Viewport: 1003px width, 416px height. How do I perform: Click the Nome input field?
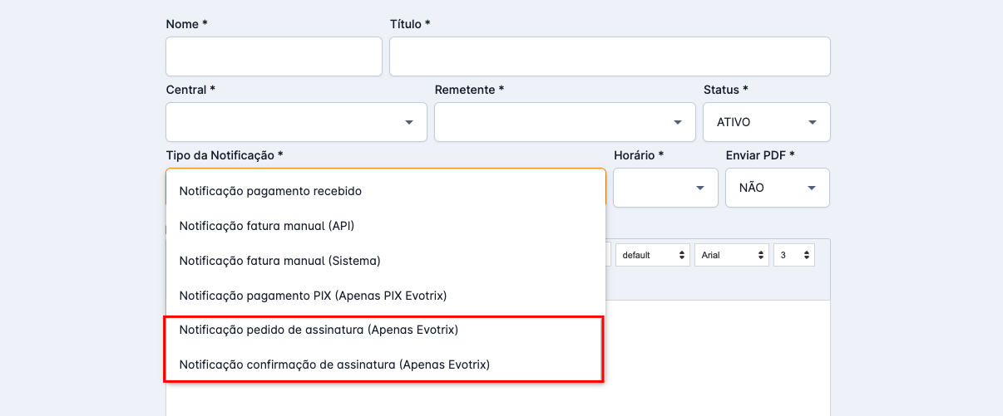click(274, 56)
